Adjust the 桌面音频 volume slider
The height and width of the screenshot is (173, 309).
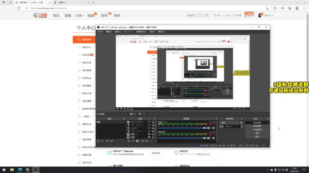pyautogui.click(x=182, y=138)
